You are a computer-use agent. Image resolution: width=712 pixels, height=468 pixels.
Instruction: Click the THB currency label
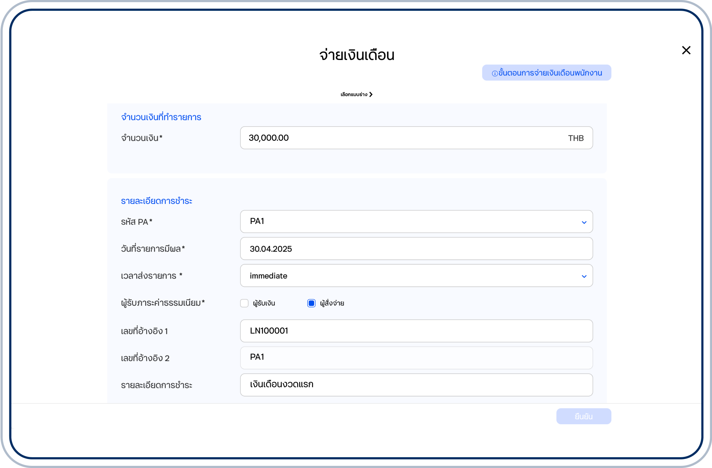point(575,138)
